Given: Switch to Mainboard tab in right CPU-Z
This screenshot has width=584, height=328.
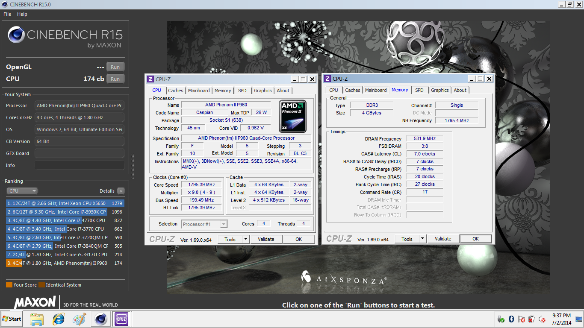Looking at the screenshot, I should (x=376, y=90).
